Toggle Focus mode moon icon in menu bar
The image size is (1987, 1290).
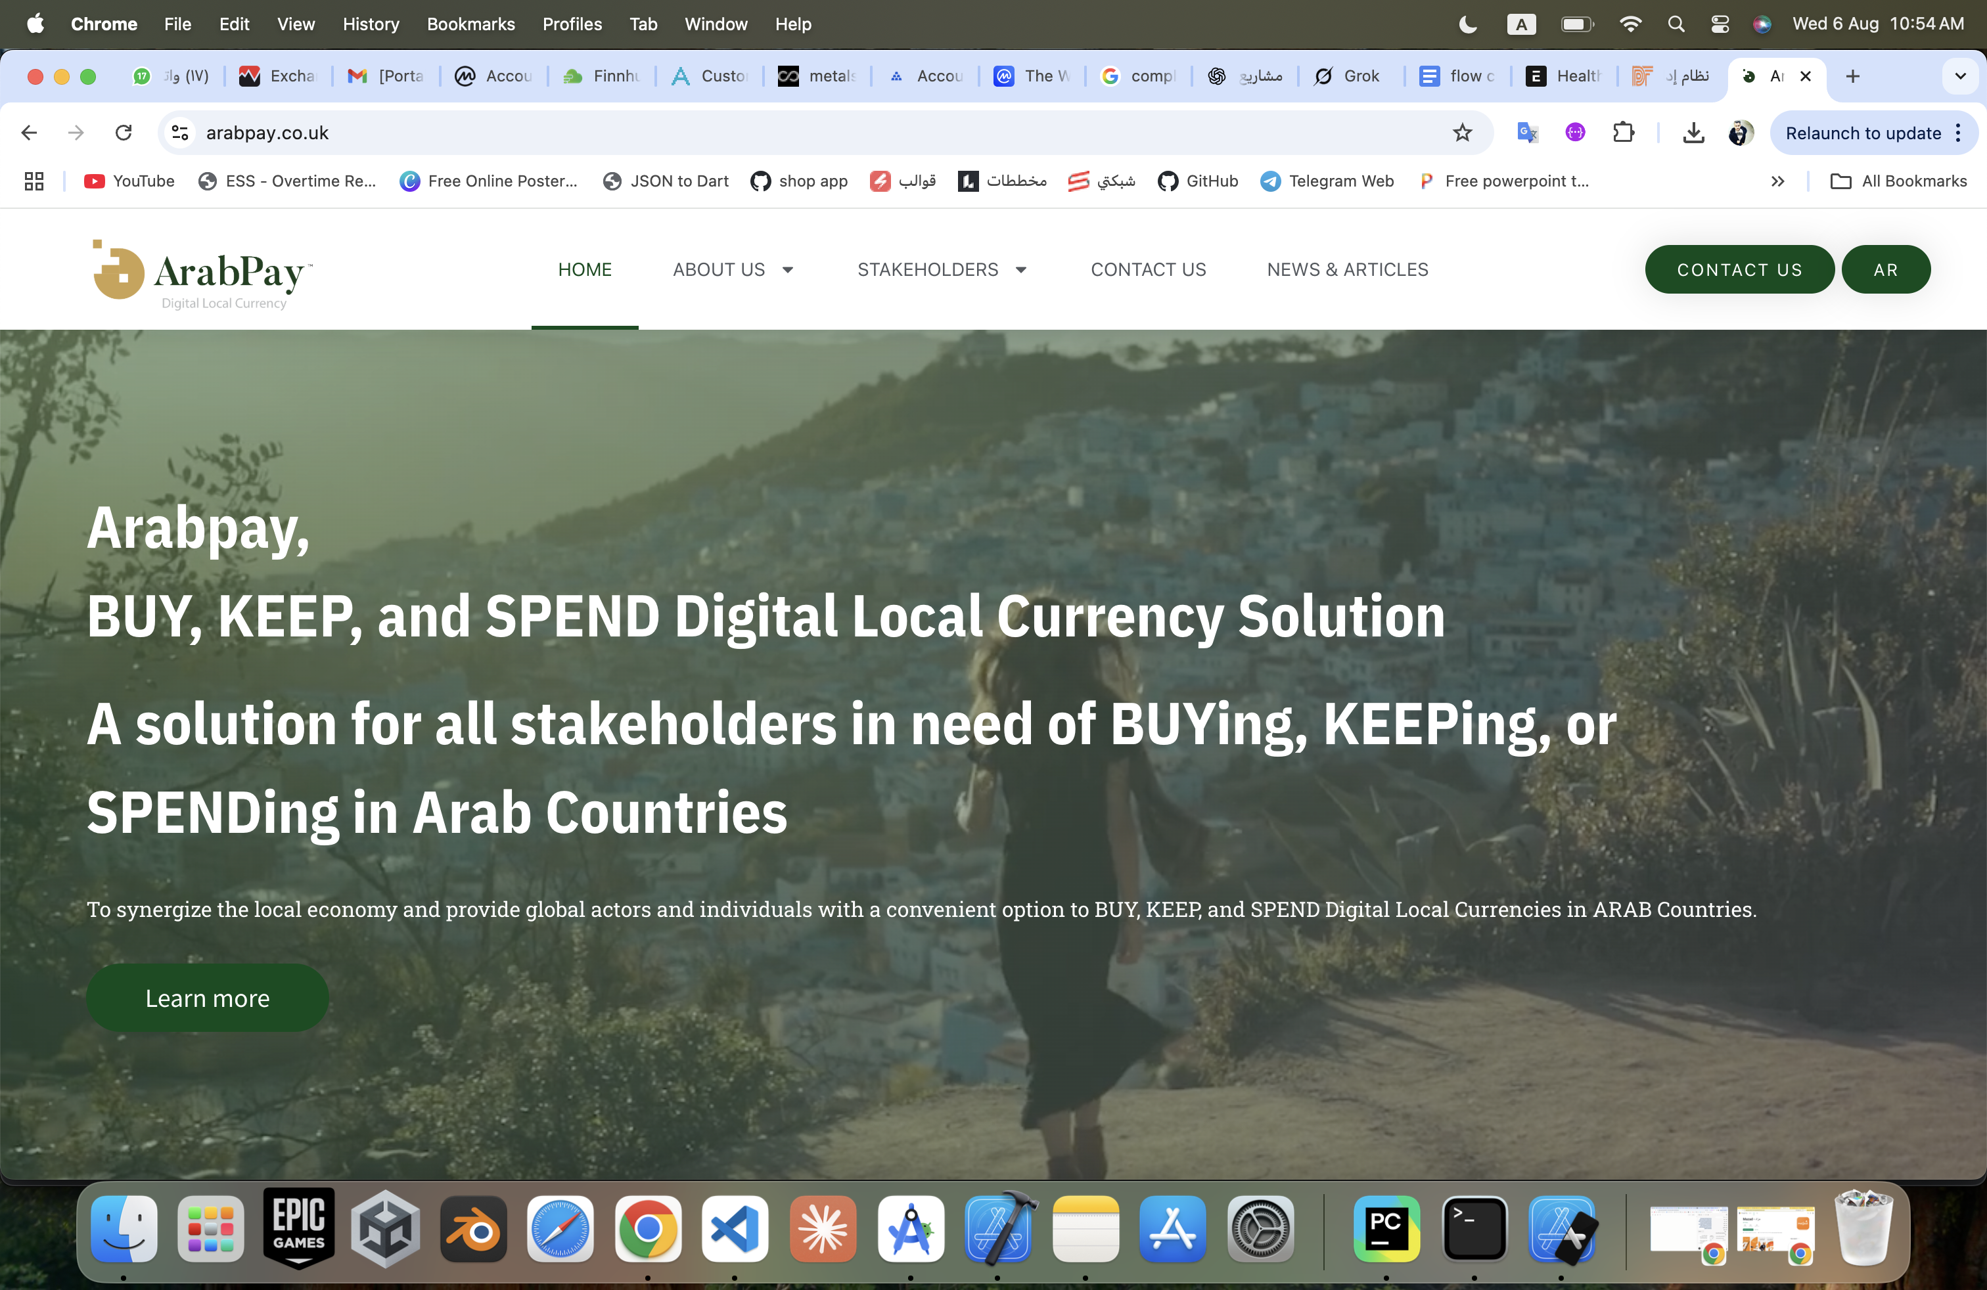click(x=1469, y=24)
